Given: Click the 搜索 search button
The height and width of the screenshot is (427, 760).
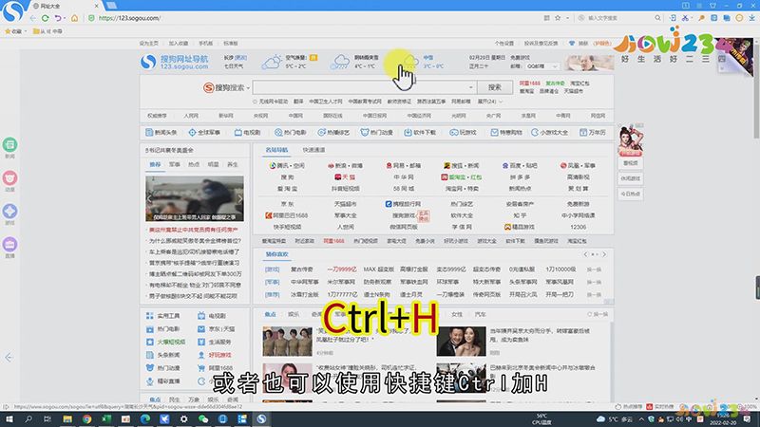Looking at the screenshot, I should tap(494, 87).
